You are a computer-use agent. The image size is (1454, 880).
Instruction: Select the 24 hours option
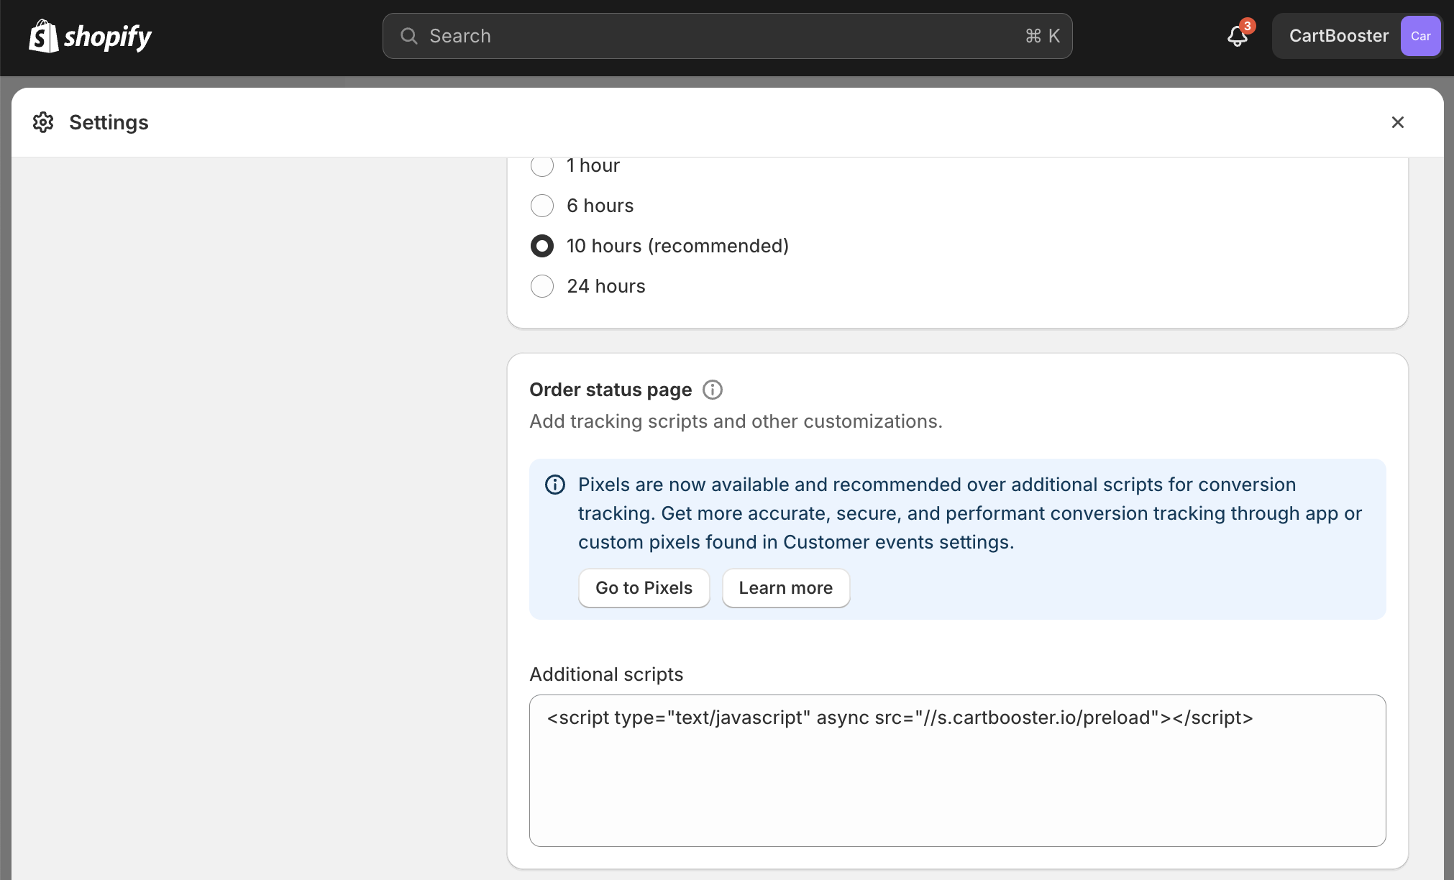(542, 286)
